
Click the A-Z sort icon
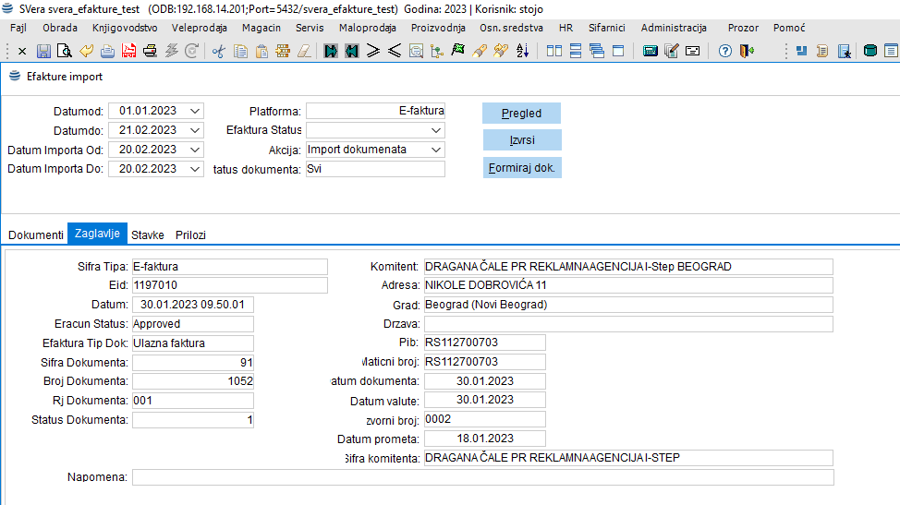point(521,52)
